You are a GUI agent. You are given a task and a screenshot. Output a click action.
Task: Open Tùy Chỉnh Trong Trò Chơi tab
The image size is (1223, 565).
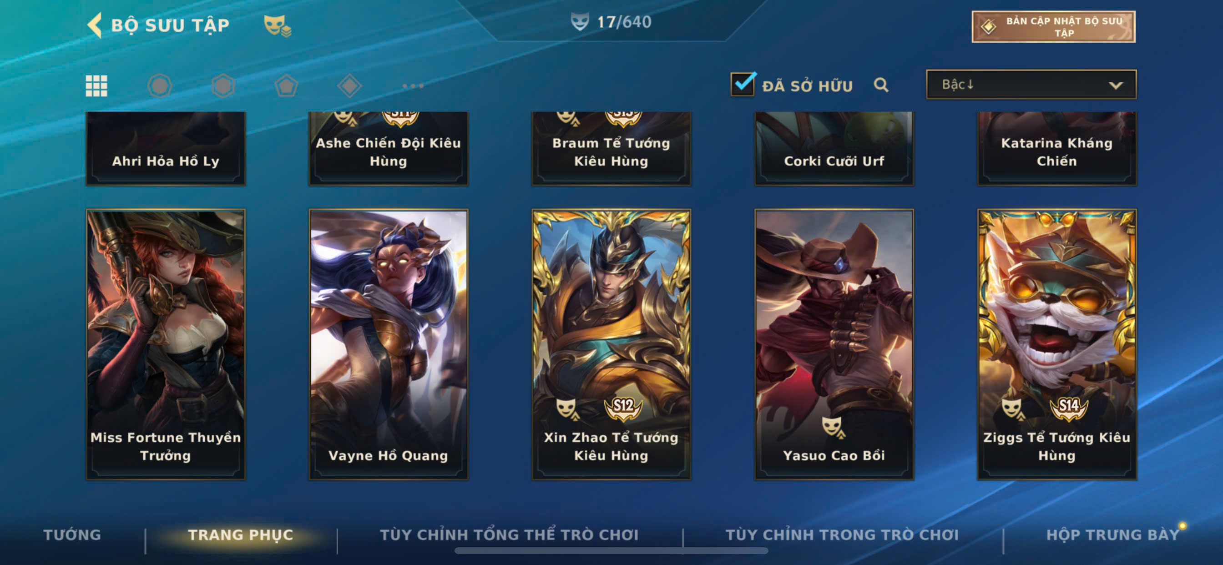point(842,535)
